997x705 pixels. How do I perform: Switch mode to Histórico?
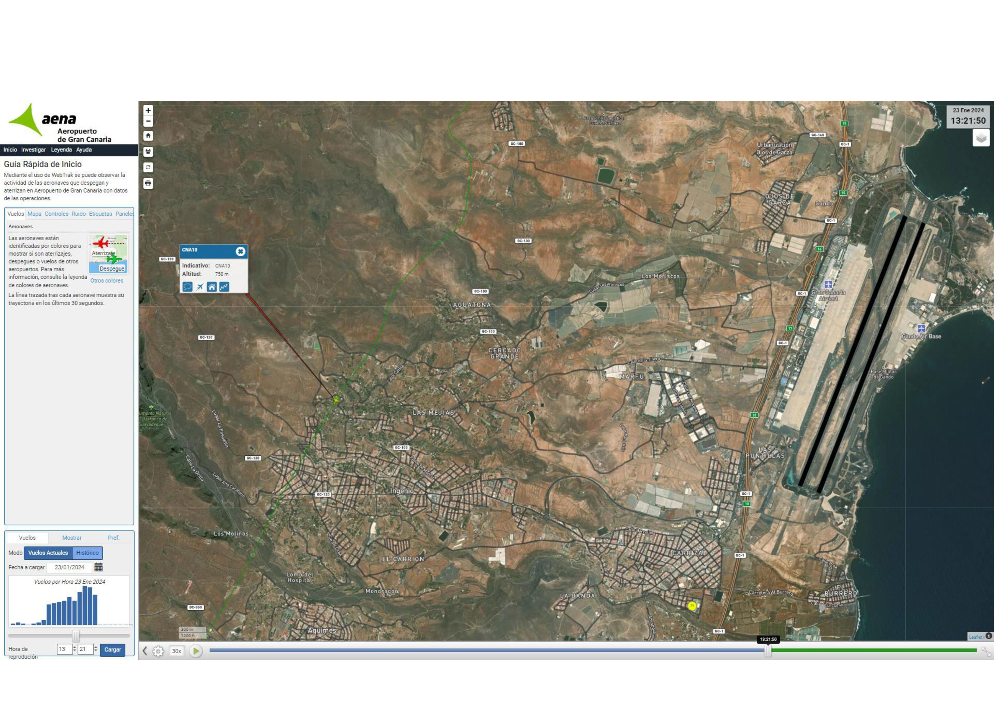coord(87,554)
